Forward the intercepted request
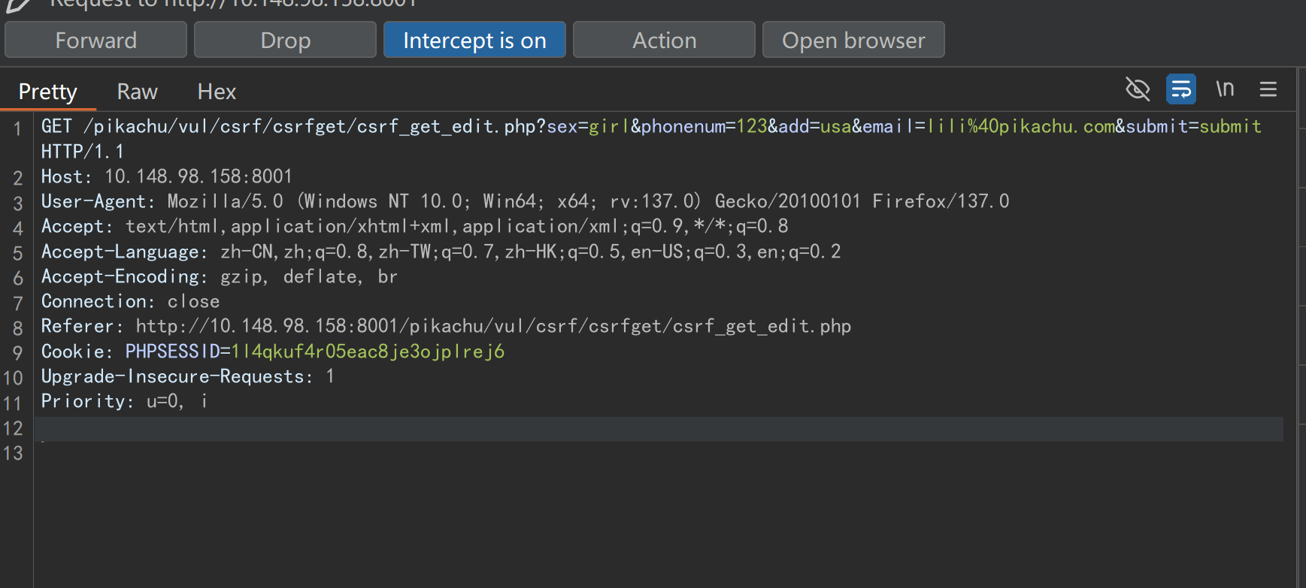The width and height of the screenshot is (1306, 588). pyautogui.click(x=95, y=41)
